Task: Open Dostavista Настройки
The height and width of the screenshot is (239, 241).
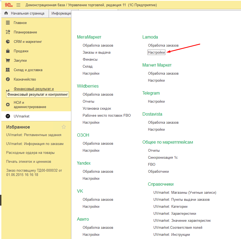Action: (156, 130)
